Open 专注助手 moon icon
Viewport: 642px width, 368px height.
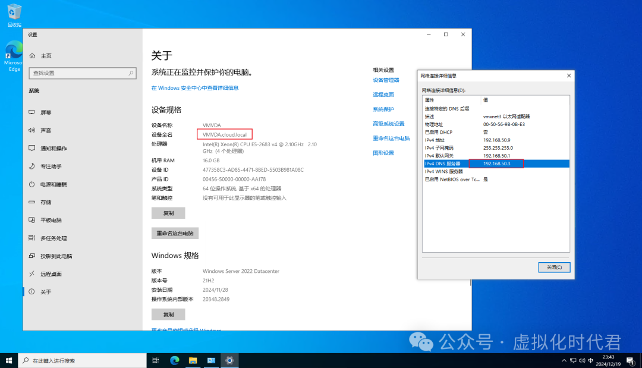pyautogui.click(x=32, y=166)
